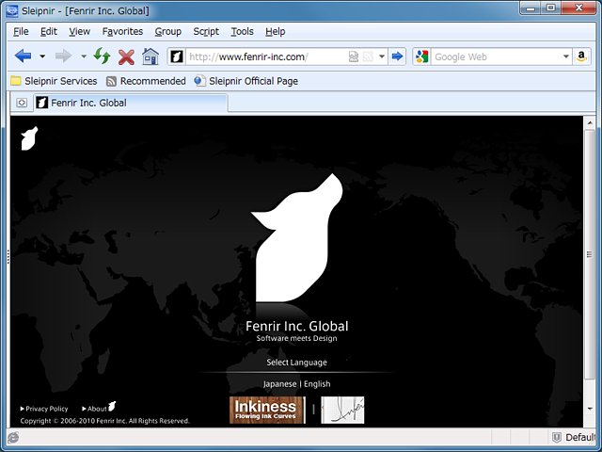Click the blue Go arrow button
This screenshot has width=602, height=452.
397,56
